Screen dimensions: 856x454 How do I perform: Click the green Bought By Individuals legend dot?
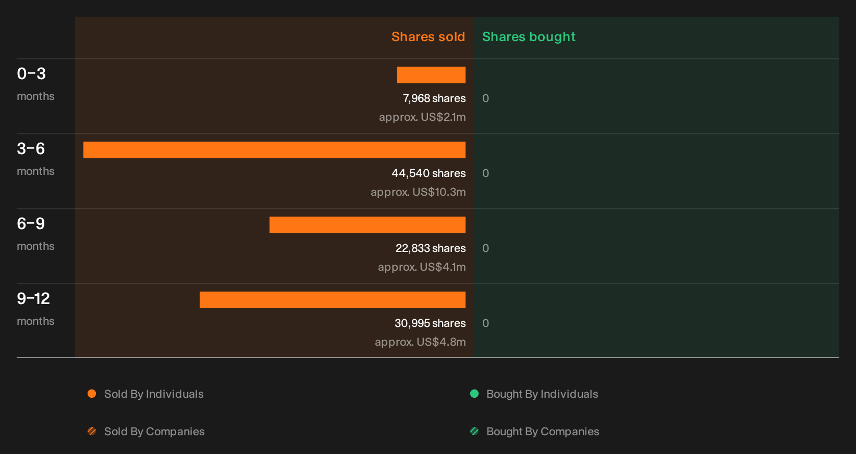pos(474,394)
